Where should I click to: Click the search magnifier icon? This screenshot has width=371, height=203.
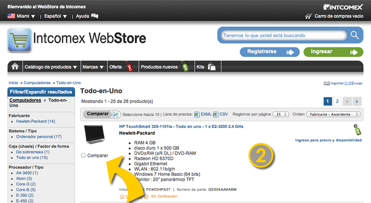(355, 35)
